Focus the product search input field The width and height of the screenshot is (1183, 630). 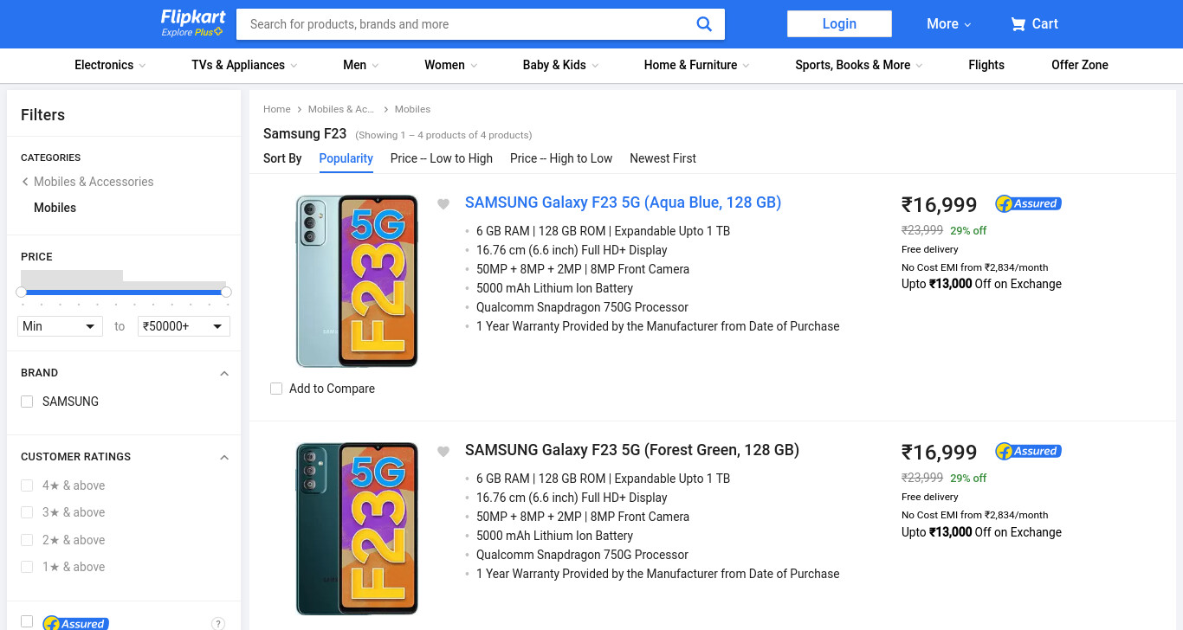click(x=468, y=24)
